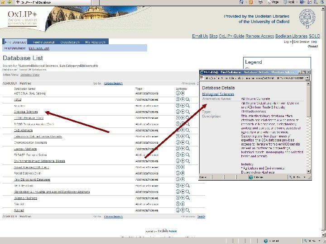Open the Remote Access link

260,36
